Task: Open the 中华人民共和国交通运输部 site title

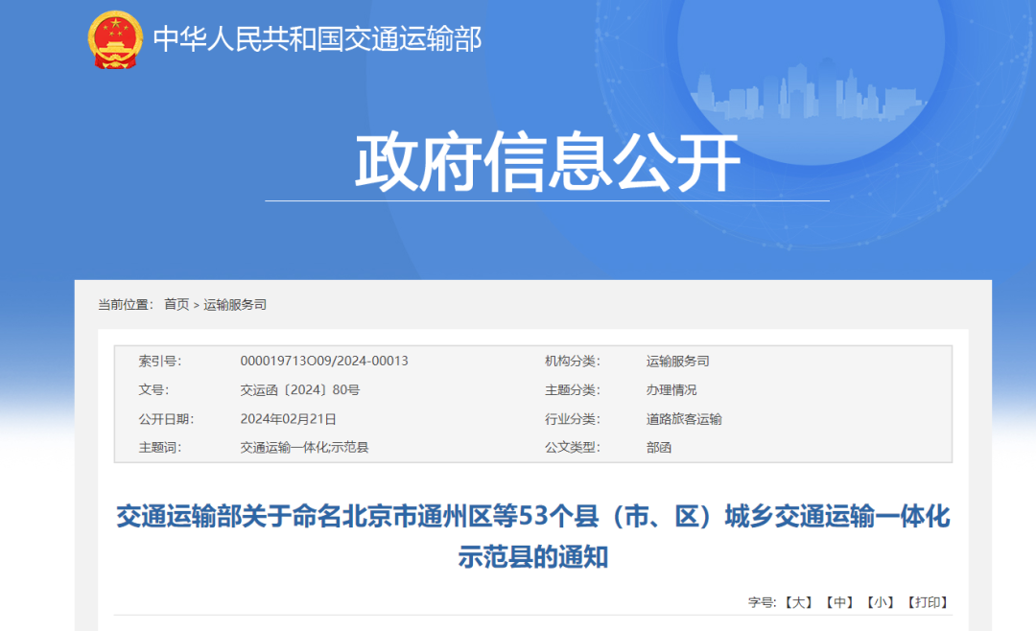Action: pos(318,39)
